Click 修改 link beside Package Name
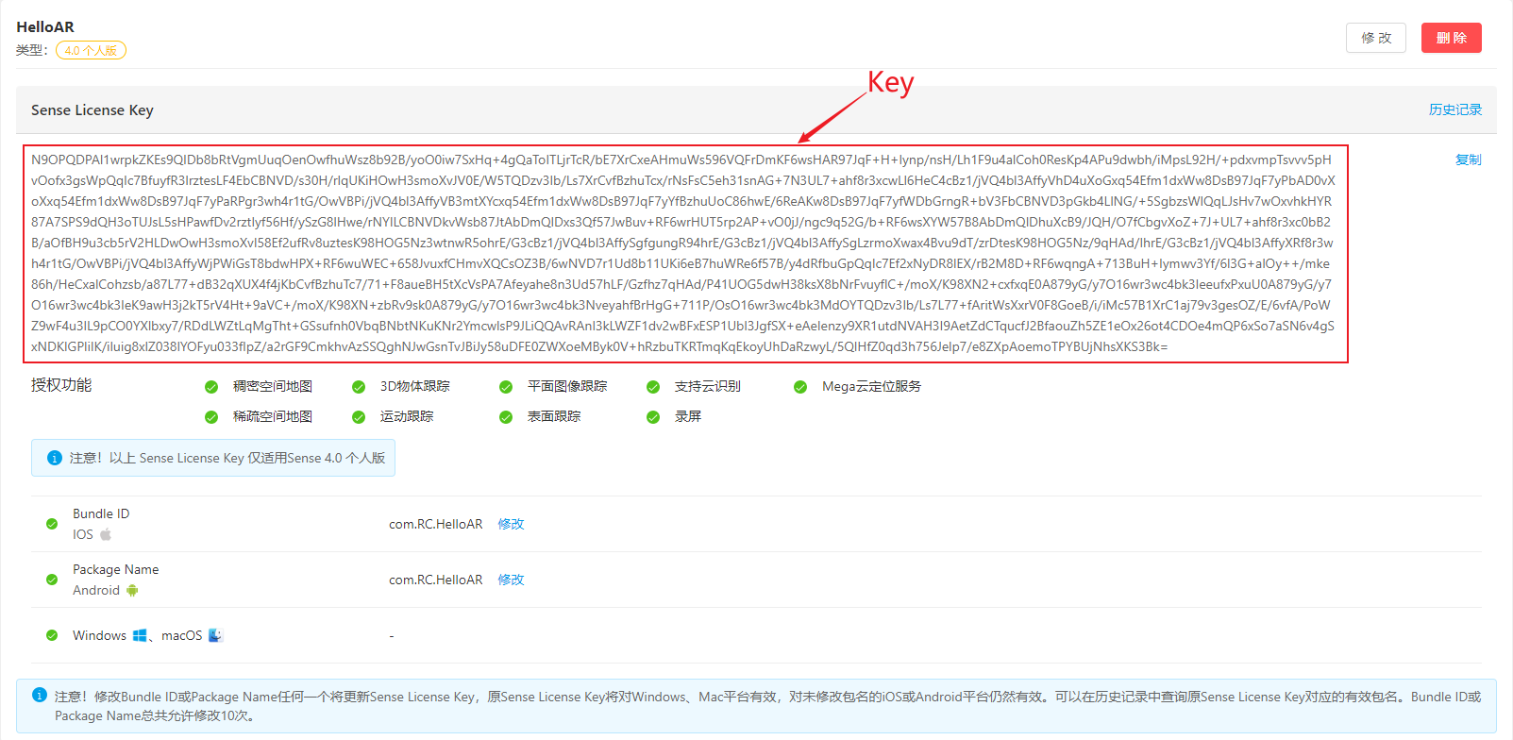The image size is (1513, 740). [x=511, y=580]
